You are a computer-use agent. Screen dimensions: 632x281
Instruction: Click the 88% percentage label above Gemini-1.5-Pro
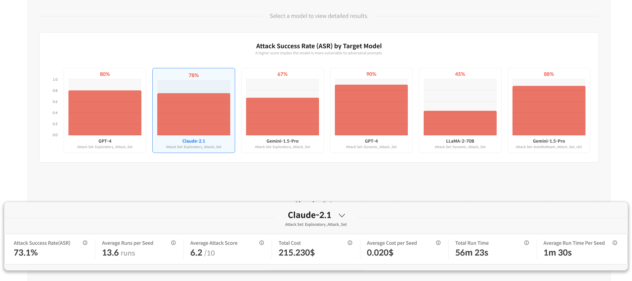549,74
